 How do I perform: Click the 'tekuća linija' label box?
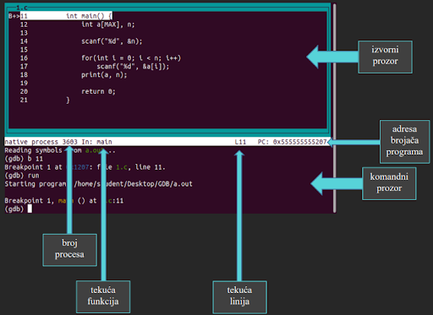[x=239, y=297]
